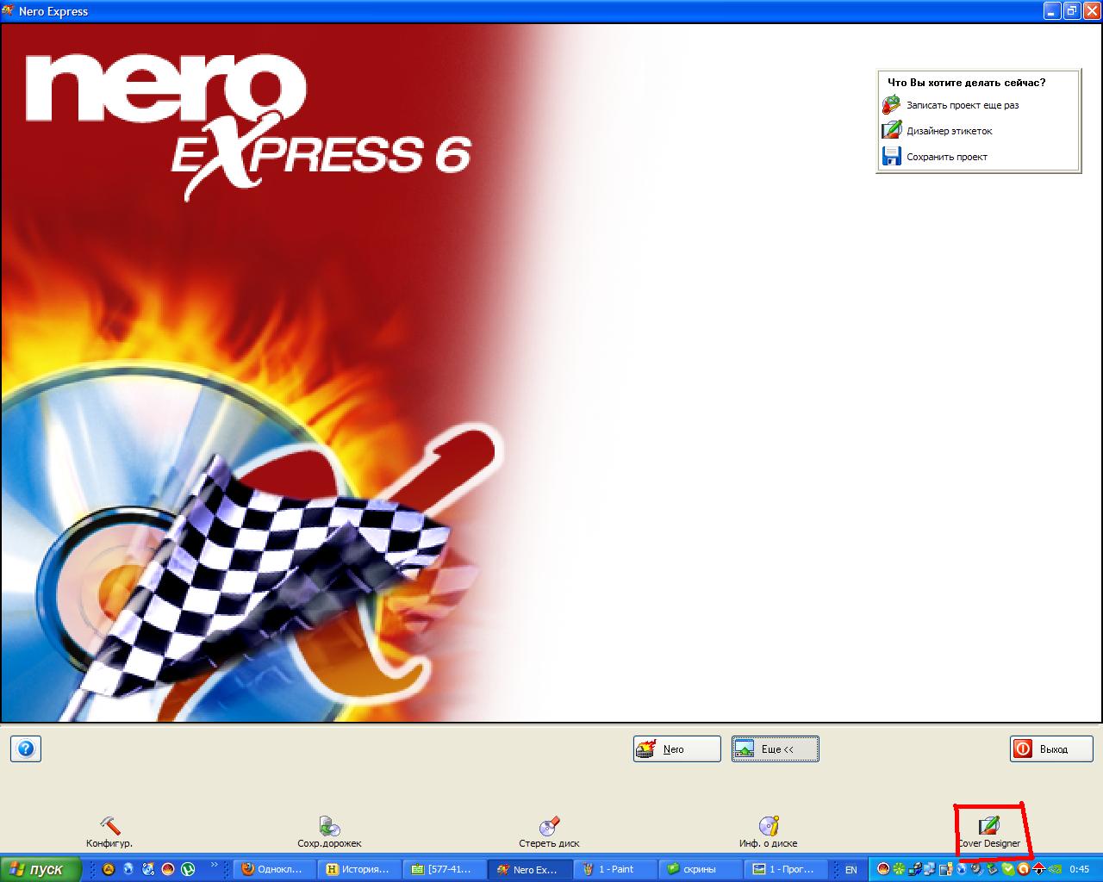Launch uTorrent from quick launch bar
Image resolution: width=1103 pixels, height=882 pixels.
point(188,869)
